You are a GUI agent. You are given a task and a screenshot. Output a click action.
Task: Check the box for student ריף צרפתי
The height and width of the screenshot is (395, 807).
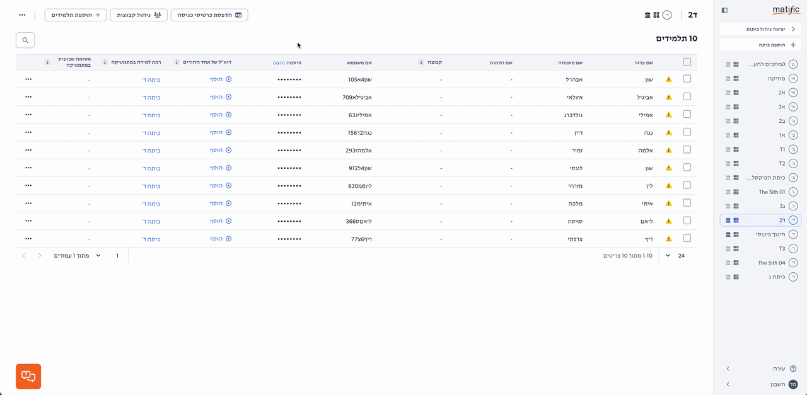click(687, 238)
